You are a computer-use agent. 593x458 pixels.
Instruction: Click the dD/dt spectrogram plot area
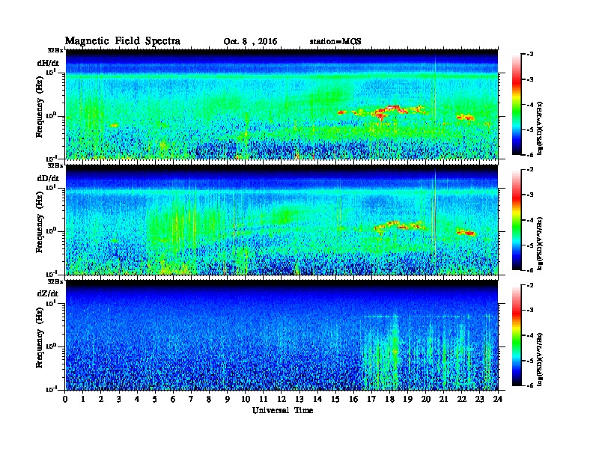click(x=282, y=219)
